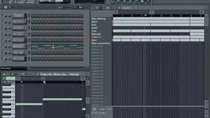Mute the second channel in the step sequencer
210x118 pixels.
(x=2, y=22)
